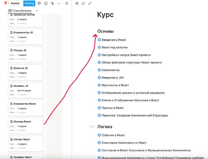Open Ключи и Отображение Массивов в React link

tap(130, 100)
